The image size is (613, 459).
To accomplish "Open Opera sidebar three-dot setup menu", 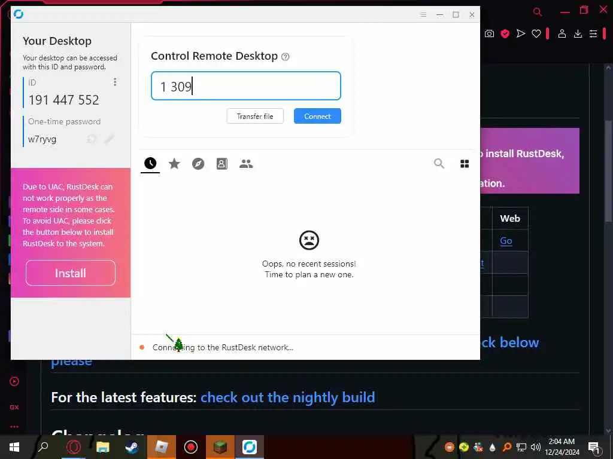I will 14,427.
